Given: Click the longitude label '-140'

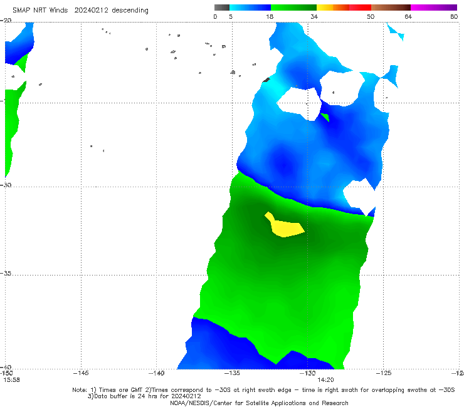Looking at the screenshot, I should 157,373.
